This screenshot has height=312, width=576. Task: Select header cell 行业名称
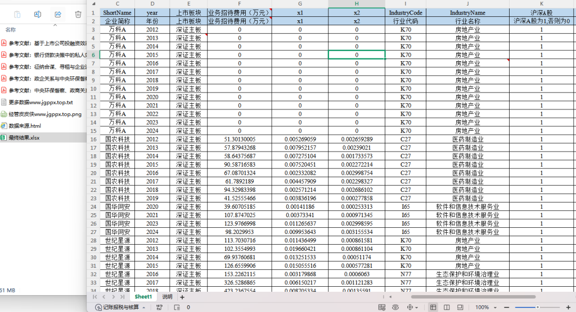pos(467,21)
